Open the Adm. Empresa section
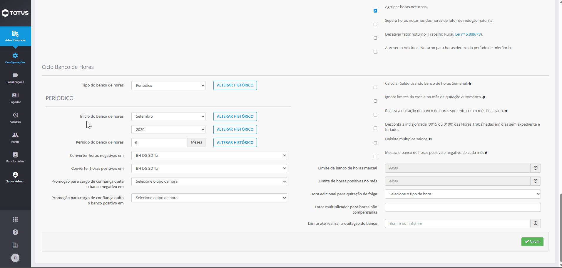 coord(15,36)
